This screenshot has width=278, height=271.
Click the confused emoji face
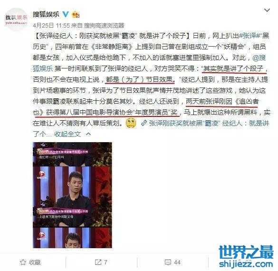(x=131, y=123)
